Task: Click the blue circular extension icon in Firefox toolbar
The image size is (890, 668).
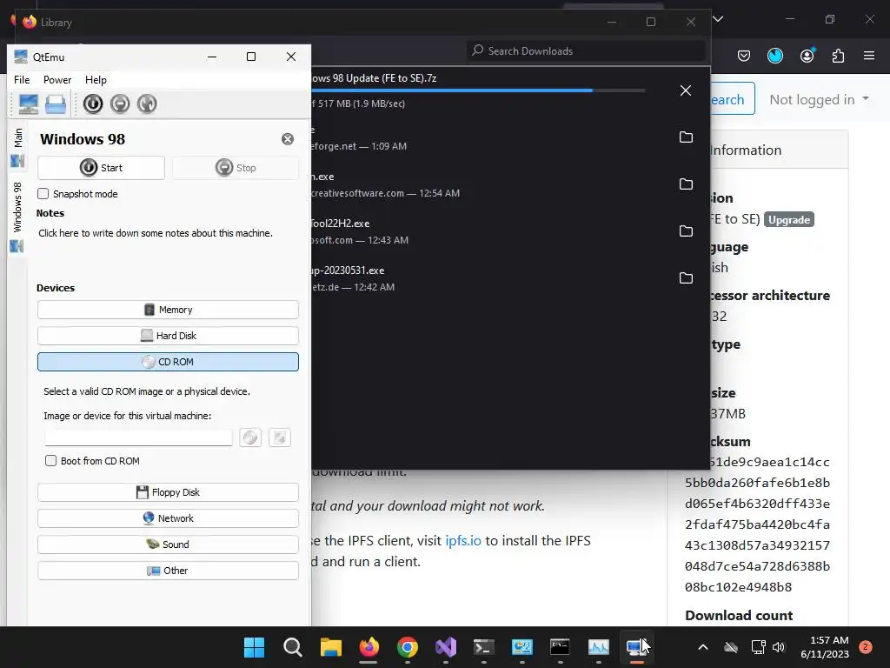Action: [x=775, y=56]
